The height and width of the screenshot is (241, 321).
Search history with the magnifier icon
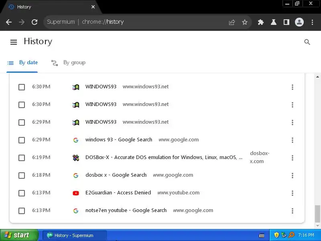[307, 42]
